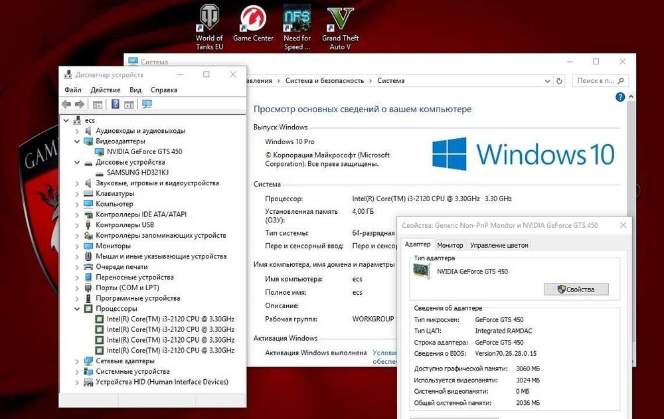Switch to Управление цветом tab

coord(499,245)
